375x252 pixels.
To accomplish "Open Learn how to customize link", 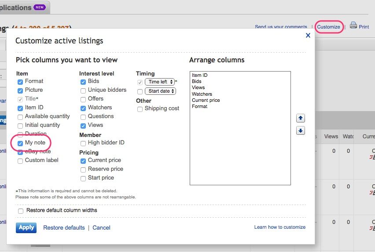I will [x=279, y=227].
